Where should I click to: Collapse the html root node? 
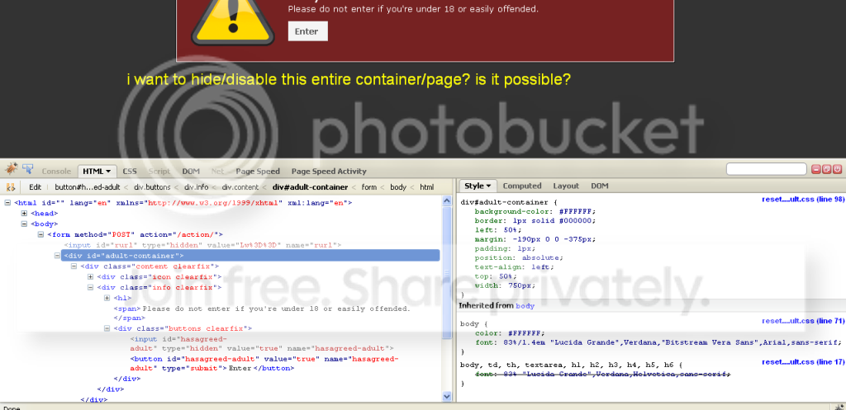(x=7, y=203)
